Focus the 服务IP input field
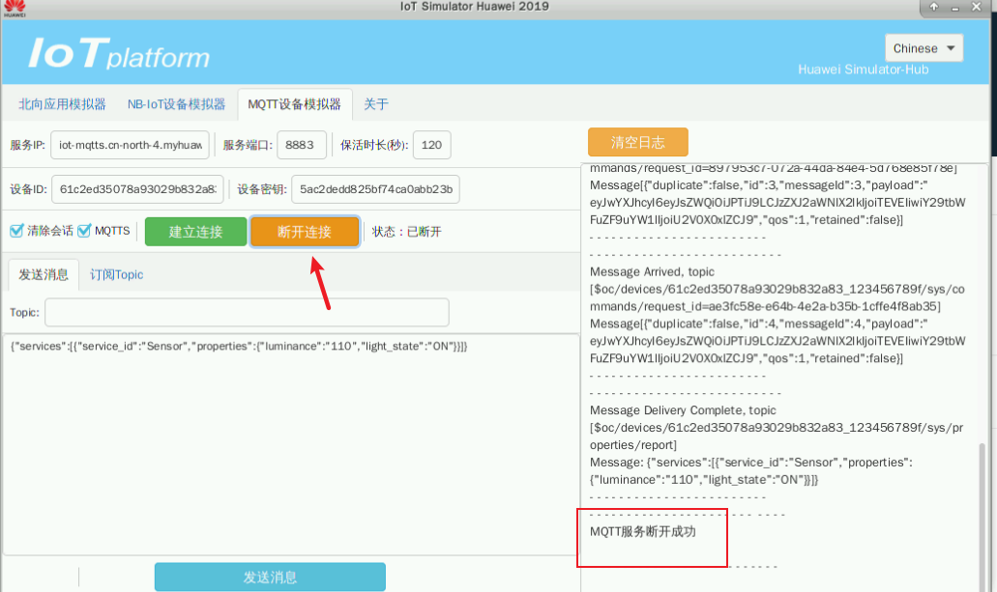The width and height of the screenshot is (997, 592). pyautogui.click(x=130, y=145)
